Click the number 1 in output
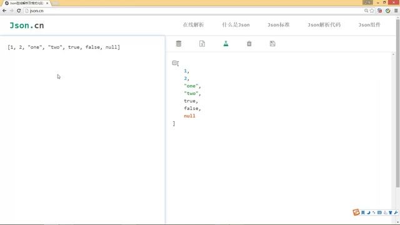This screenshot has height=225, width=400. pos(186,71)
